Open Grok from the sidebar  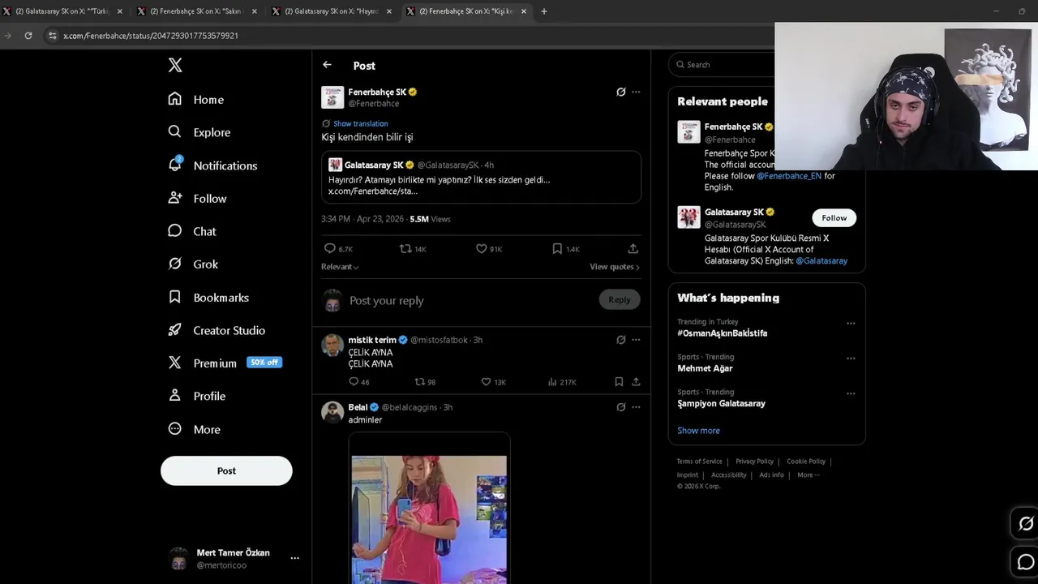pos(192,264)
